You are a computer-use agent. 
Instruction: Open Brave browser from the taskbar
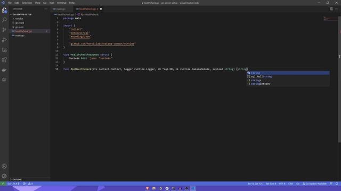coord(148,188)
